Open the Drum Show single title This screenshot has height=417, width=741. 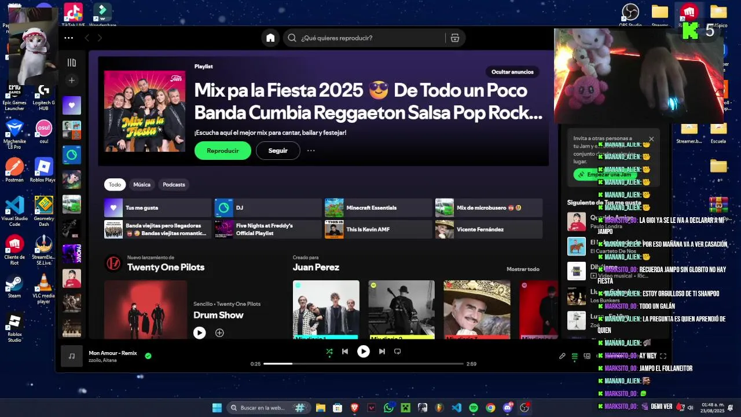218,315
